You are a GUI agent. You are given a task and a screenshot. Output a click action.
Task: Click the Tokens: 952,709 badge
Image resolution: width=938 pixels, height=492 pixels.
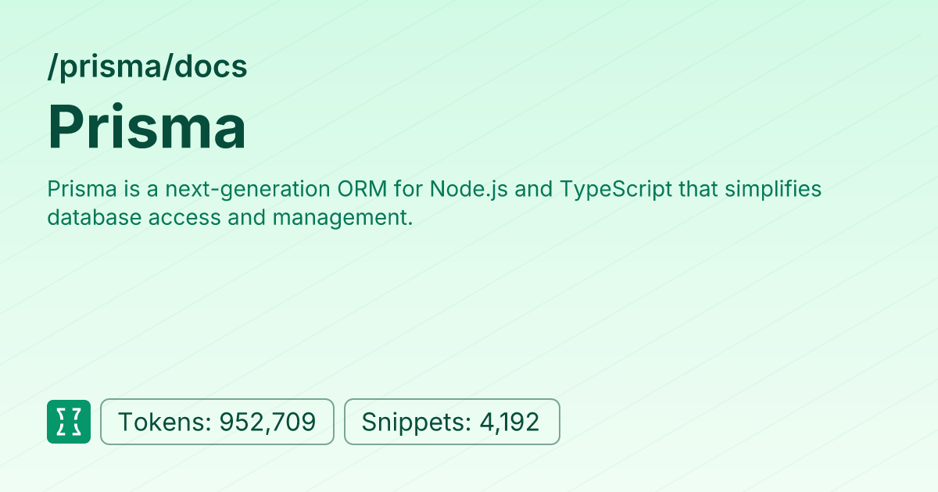217,422
